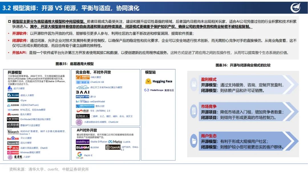Click the ModelScope 魔搭社区 logo

[159, 90]
